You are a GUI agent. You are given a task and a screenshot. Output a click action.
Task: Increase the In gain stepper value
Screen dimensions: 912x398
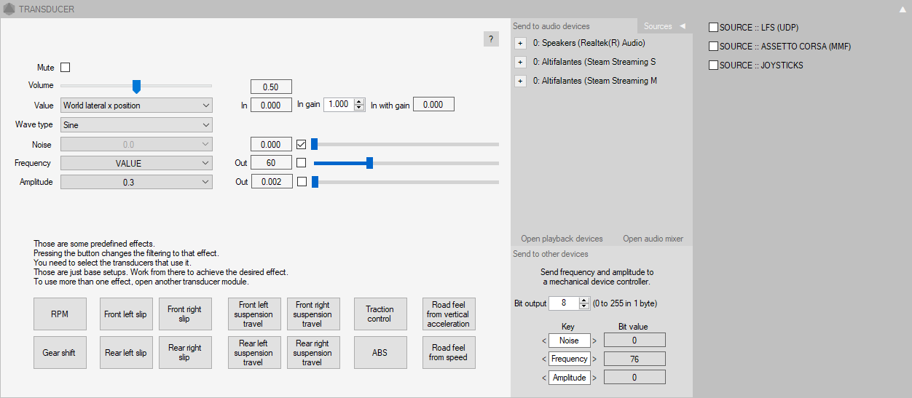click(x=358, y=101)
